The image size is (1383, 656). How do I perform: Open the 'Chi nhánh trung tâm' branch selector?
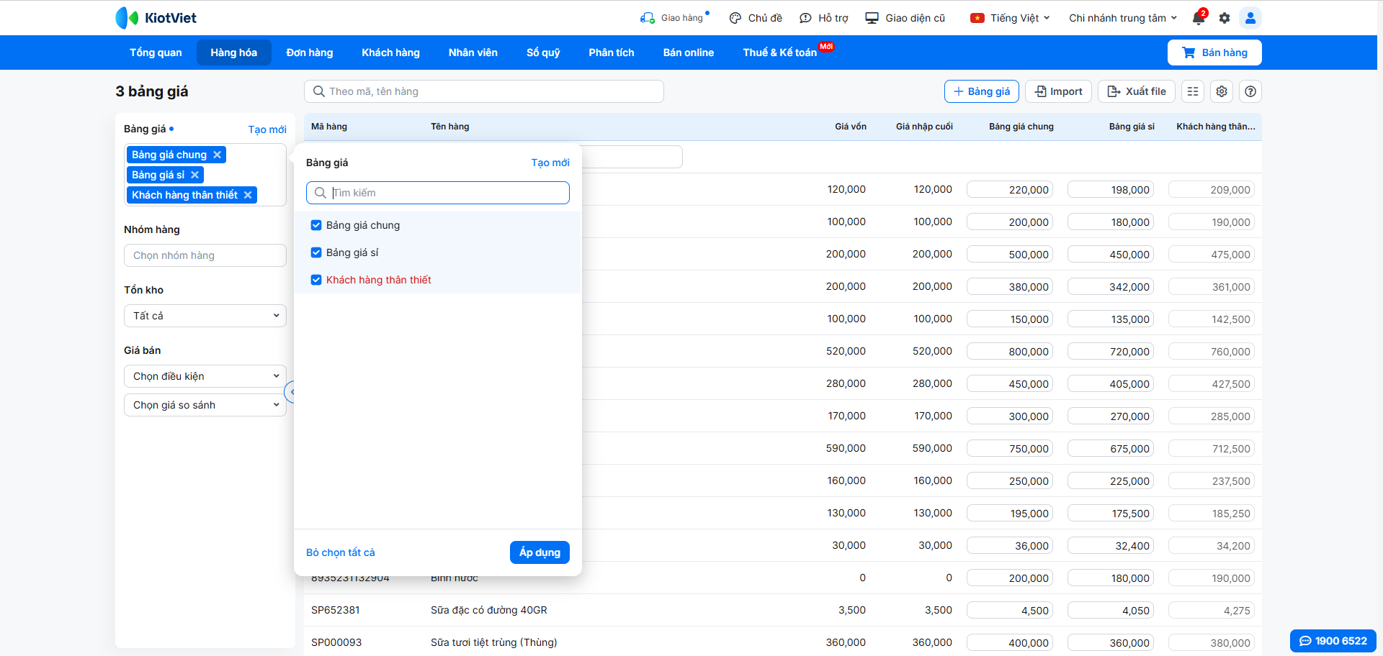pyautogui.click(x=1122, y=18)
